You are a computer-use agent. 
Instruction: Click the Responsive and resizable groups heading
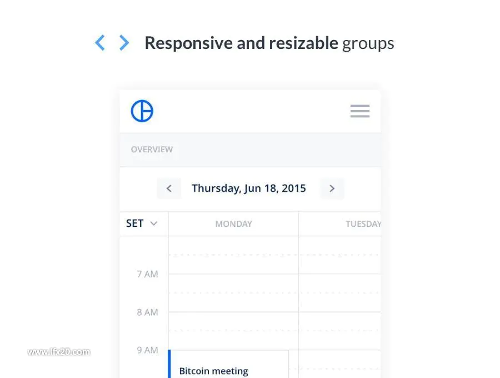pos(269,43)
